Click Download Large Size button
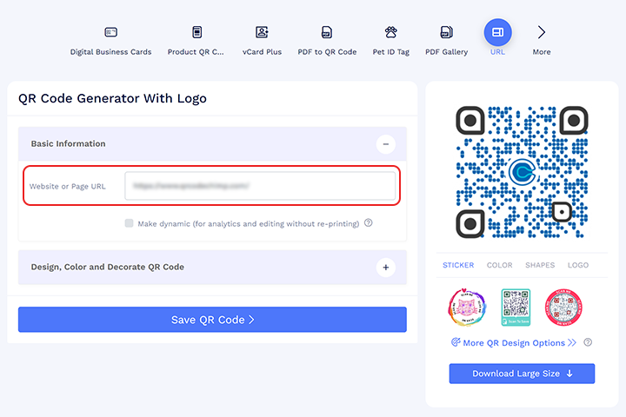This screenshot has width=626, height=417. (522, 374)
